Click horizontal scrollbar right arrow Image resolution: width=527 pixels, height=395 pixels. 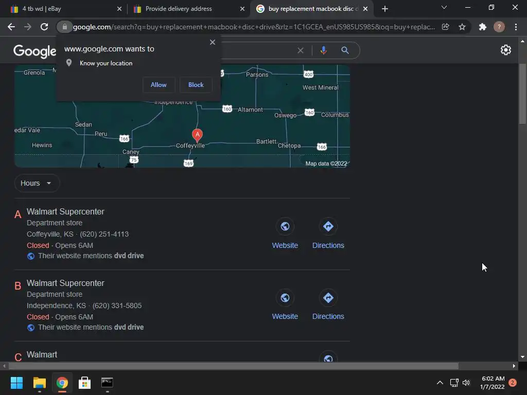tap(514, 366)
